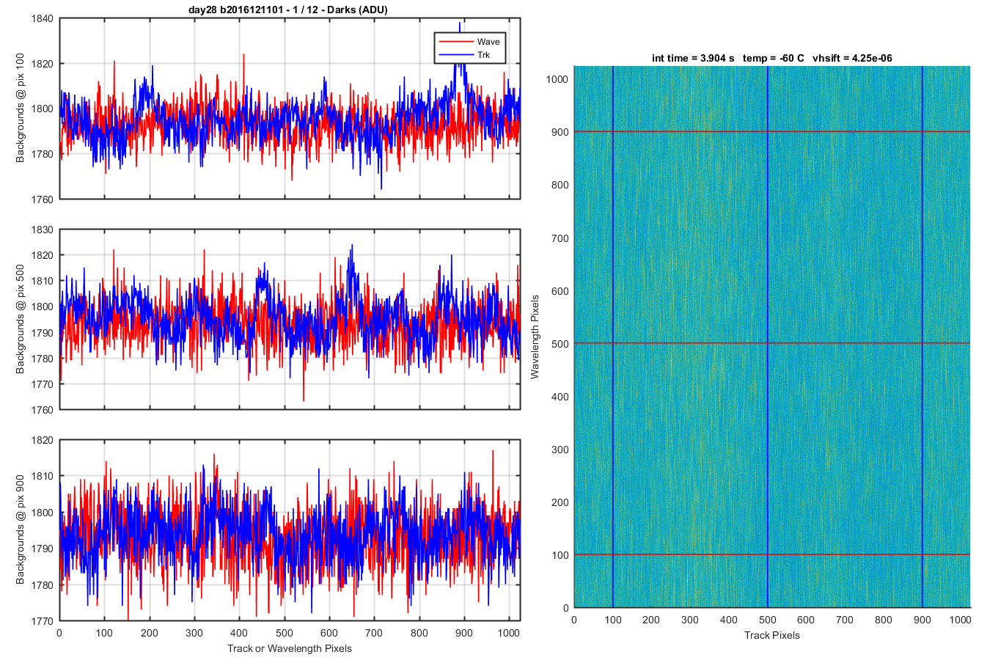Click the plot title 'day28 b2016121101 - 1 / 12 - Darks (ADU)'
Screen dimensions: 990x660
pyautogui.click(x=290, y=10)
